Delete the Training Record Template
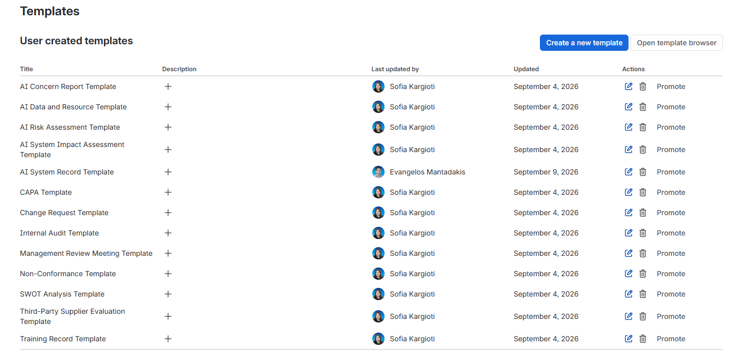This screenshot has width=737, height=354. (x=643, y=339)
